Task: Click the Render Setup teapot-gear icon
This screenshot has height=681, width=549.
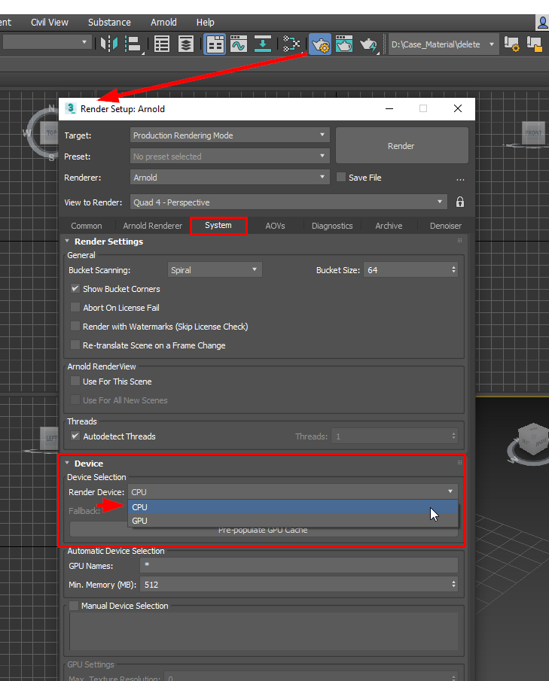Action: point(320,44)
